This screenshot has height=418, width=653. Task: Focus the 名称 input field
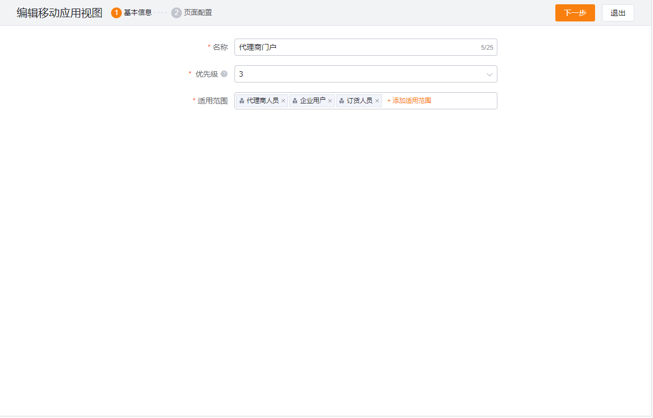tap(365, 47)
